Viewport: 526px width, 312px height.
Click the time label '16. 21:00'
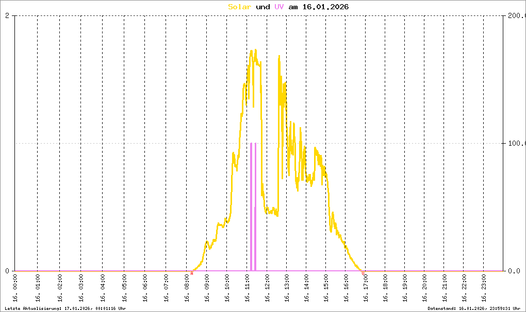[x=444, y=288]
